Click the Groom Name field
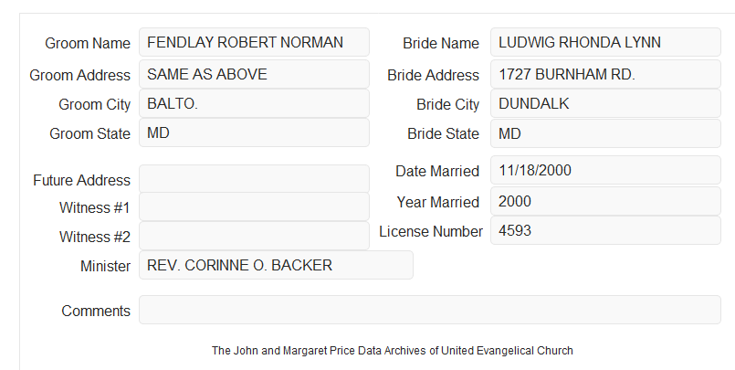Viewport: 735px width, 370px height. tap(254, 42)
